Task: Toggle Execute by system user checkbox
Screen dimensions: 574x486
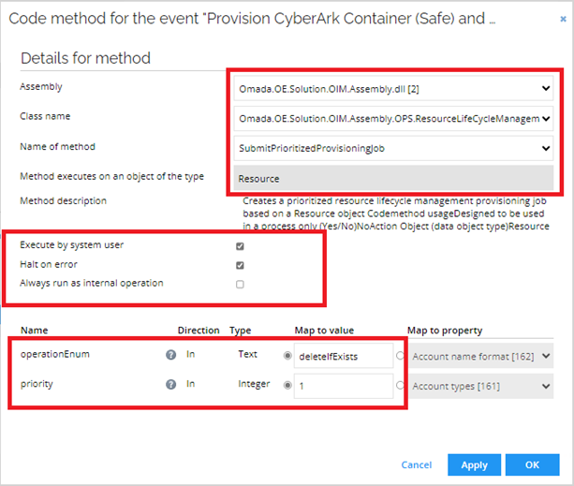Action: pos(240,246)
